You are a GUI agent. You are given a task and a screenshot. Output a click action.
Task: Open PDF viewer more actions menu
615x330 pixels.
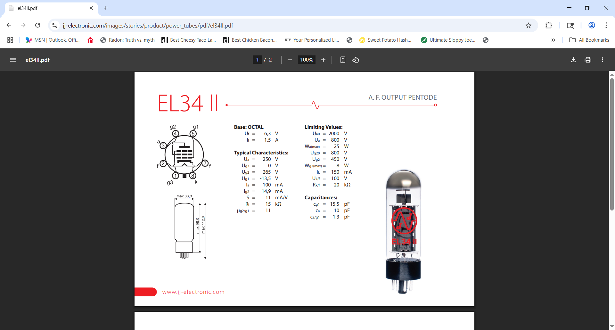pyautogui.click(x=602, y=60)
